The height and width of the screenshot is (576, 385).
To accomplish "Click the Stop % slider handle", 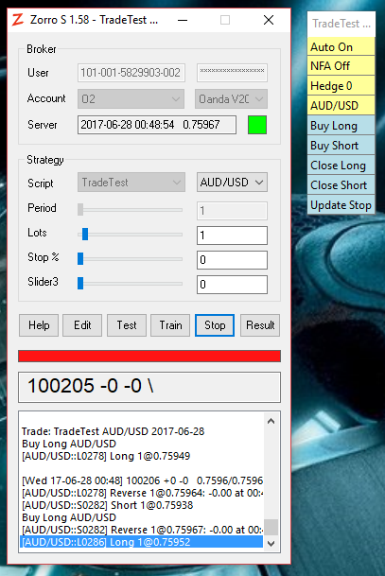I will click(x=80, y=258).
